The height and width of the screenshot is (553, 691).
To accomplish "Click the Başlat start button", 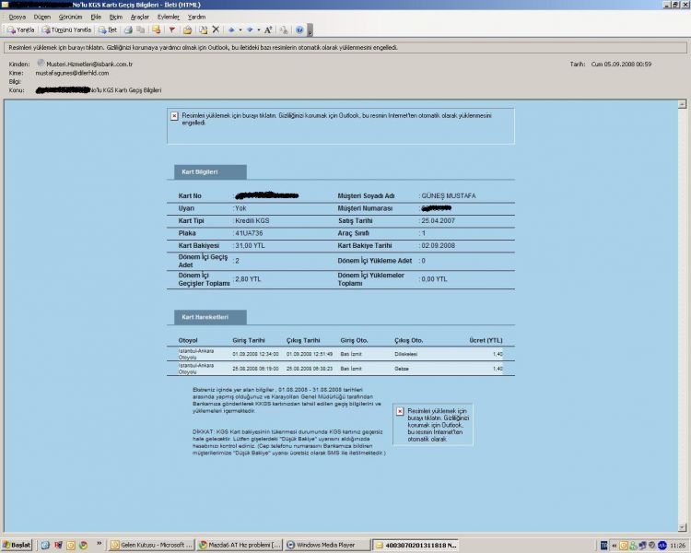I will tap(17, 545).
